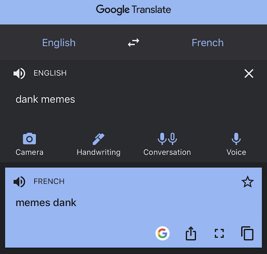
Task: Select target language French
Action: [x=207, y=43]
